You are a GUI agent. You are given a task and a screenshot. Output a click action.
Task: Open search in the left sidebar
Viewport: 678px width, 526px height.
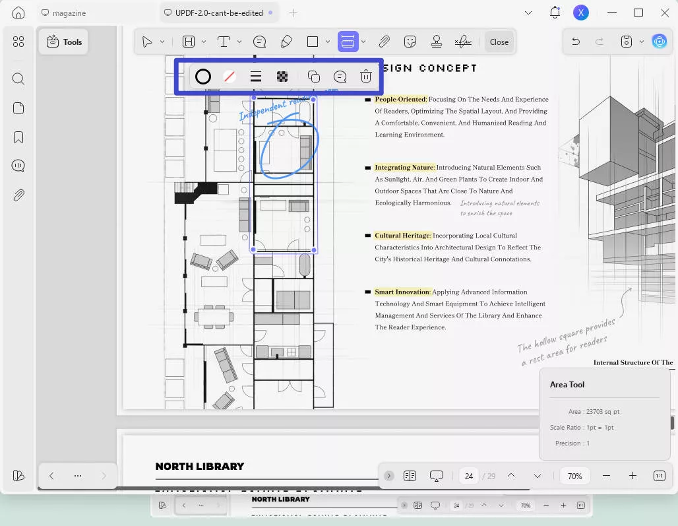coord(18,79)
